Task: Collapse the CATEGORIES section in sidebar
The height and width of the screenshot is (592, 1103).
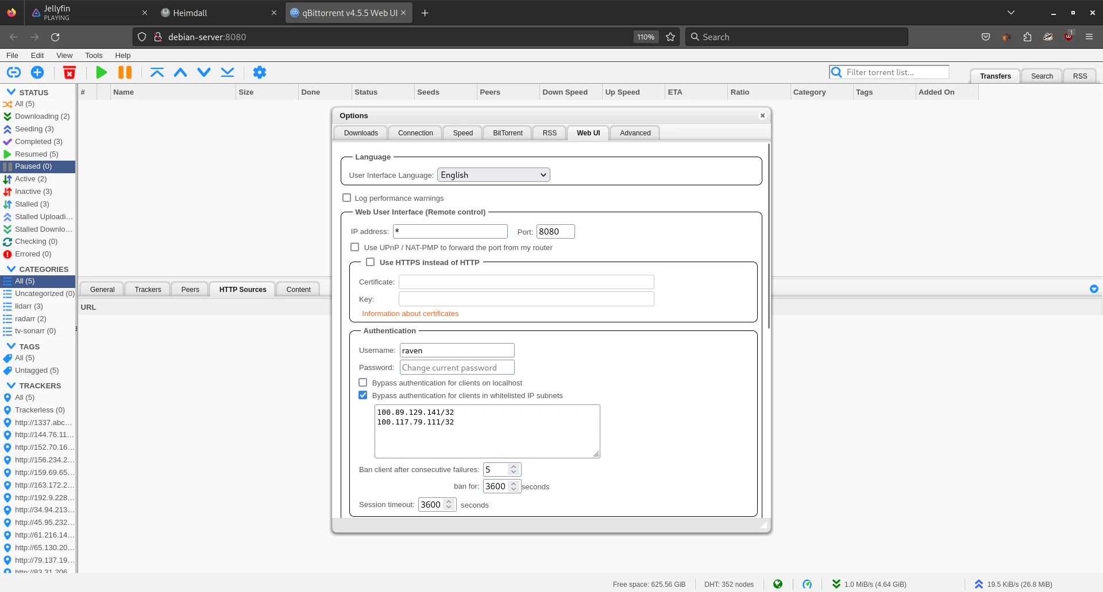Action: click(x=11, y=268)
